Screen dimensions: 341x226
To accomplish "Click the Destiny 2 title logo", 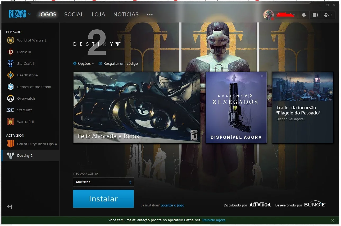I will 97,43.
